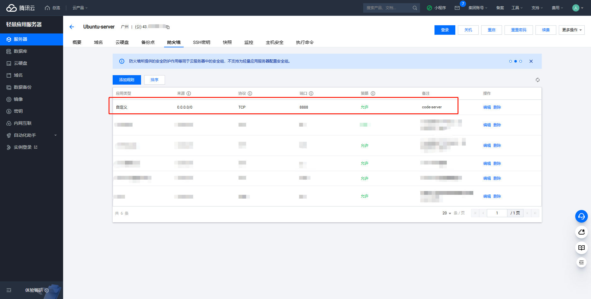The width and height of the screenshot is (591, 299).
Task: Click the 协议 column info icon
Action: (x=250, y=93)
